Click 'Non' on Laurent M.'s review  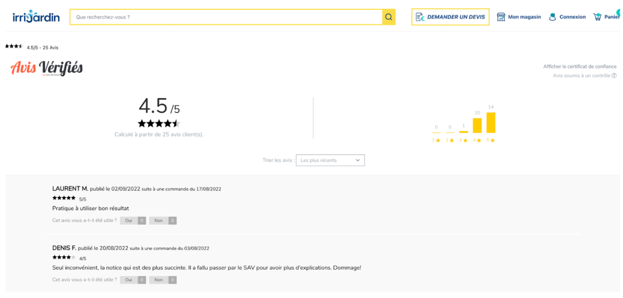(x=158, y=220)
